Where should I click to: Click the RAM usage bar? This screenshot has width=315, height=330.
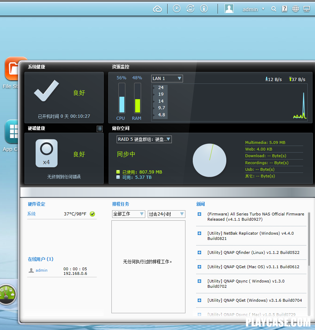(x=137, y=98)
